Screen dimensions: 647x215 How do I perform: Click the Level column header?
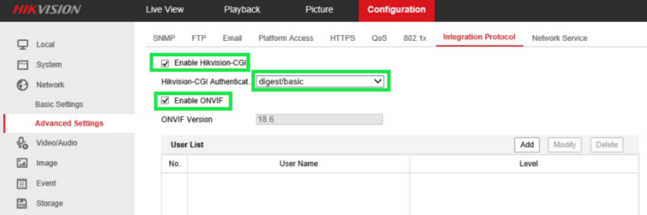(x=528, y=164)
